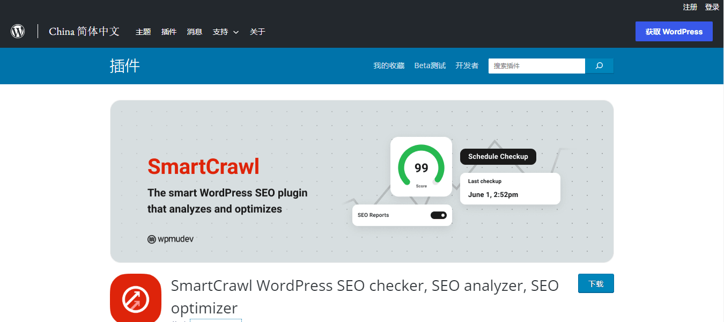Click the search magnifier icon
724x322 pixels.
point(599,65)
